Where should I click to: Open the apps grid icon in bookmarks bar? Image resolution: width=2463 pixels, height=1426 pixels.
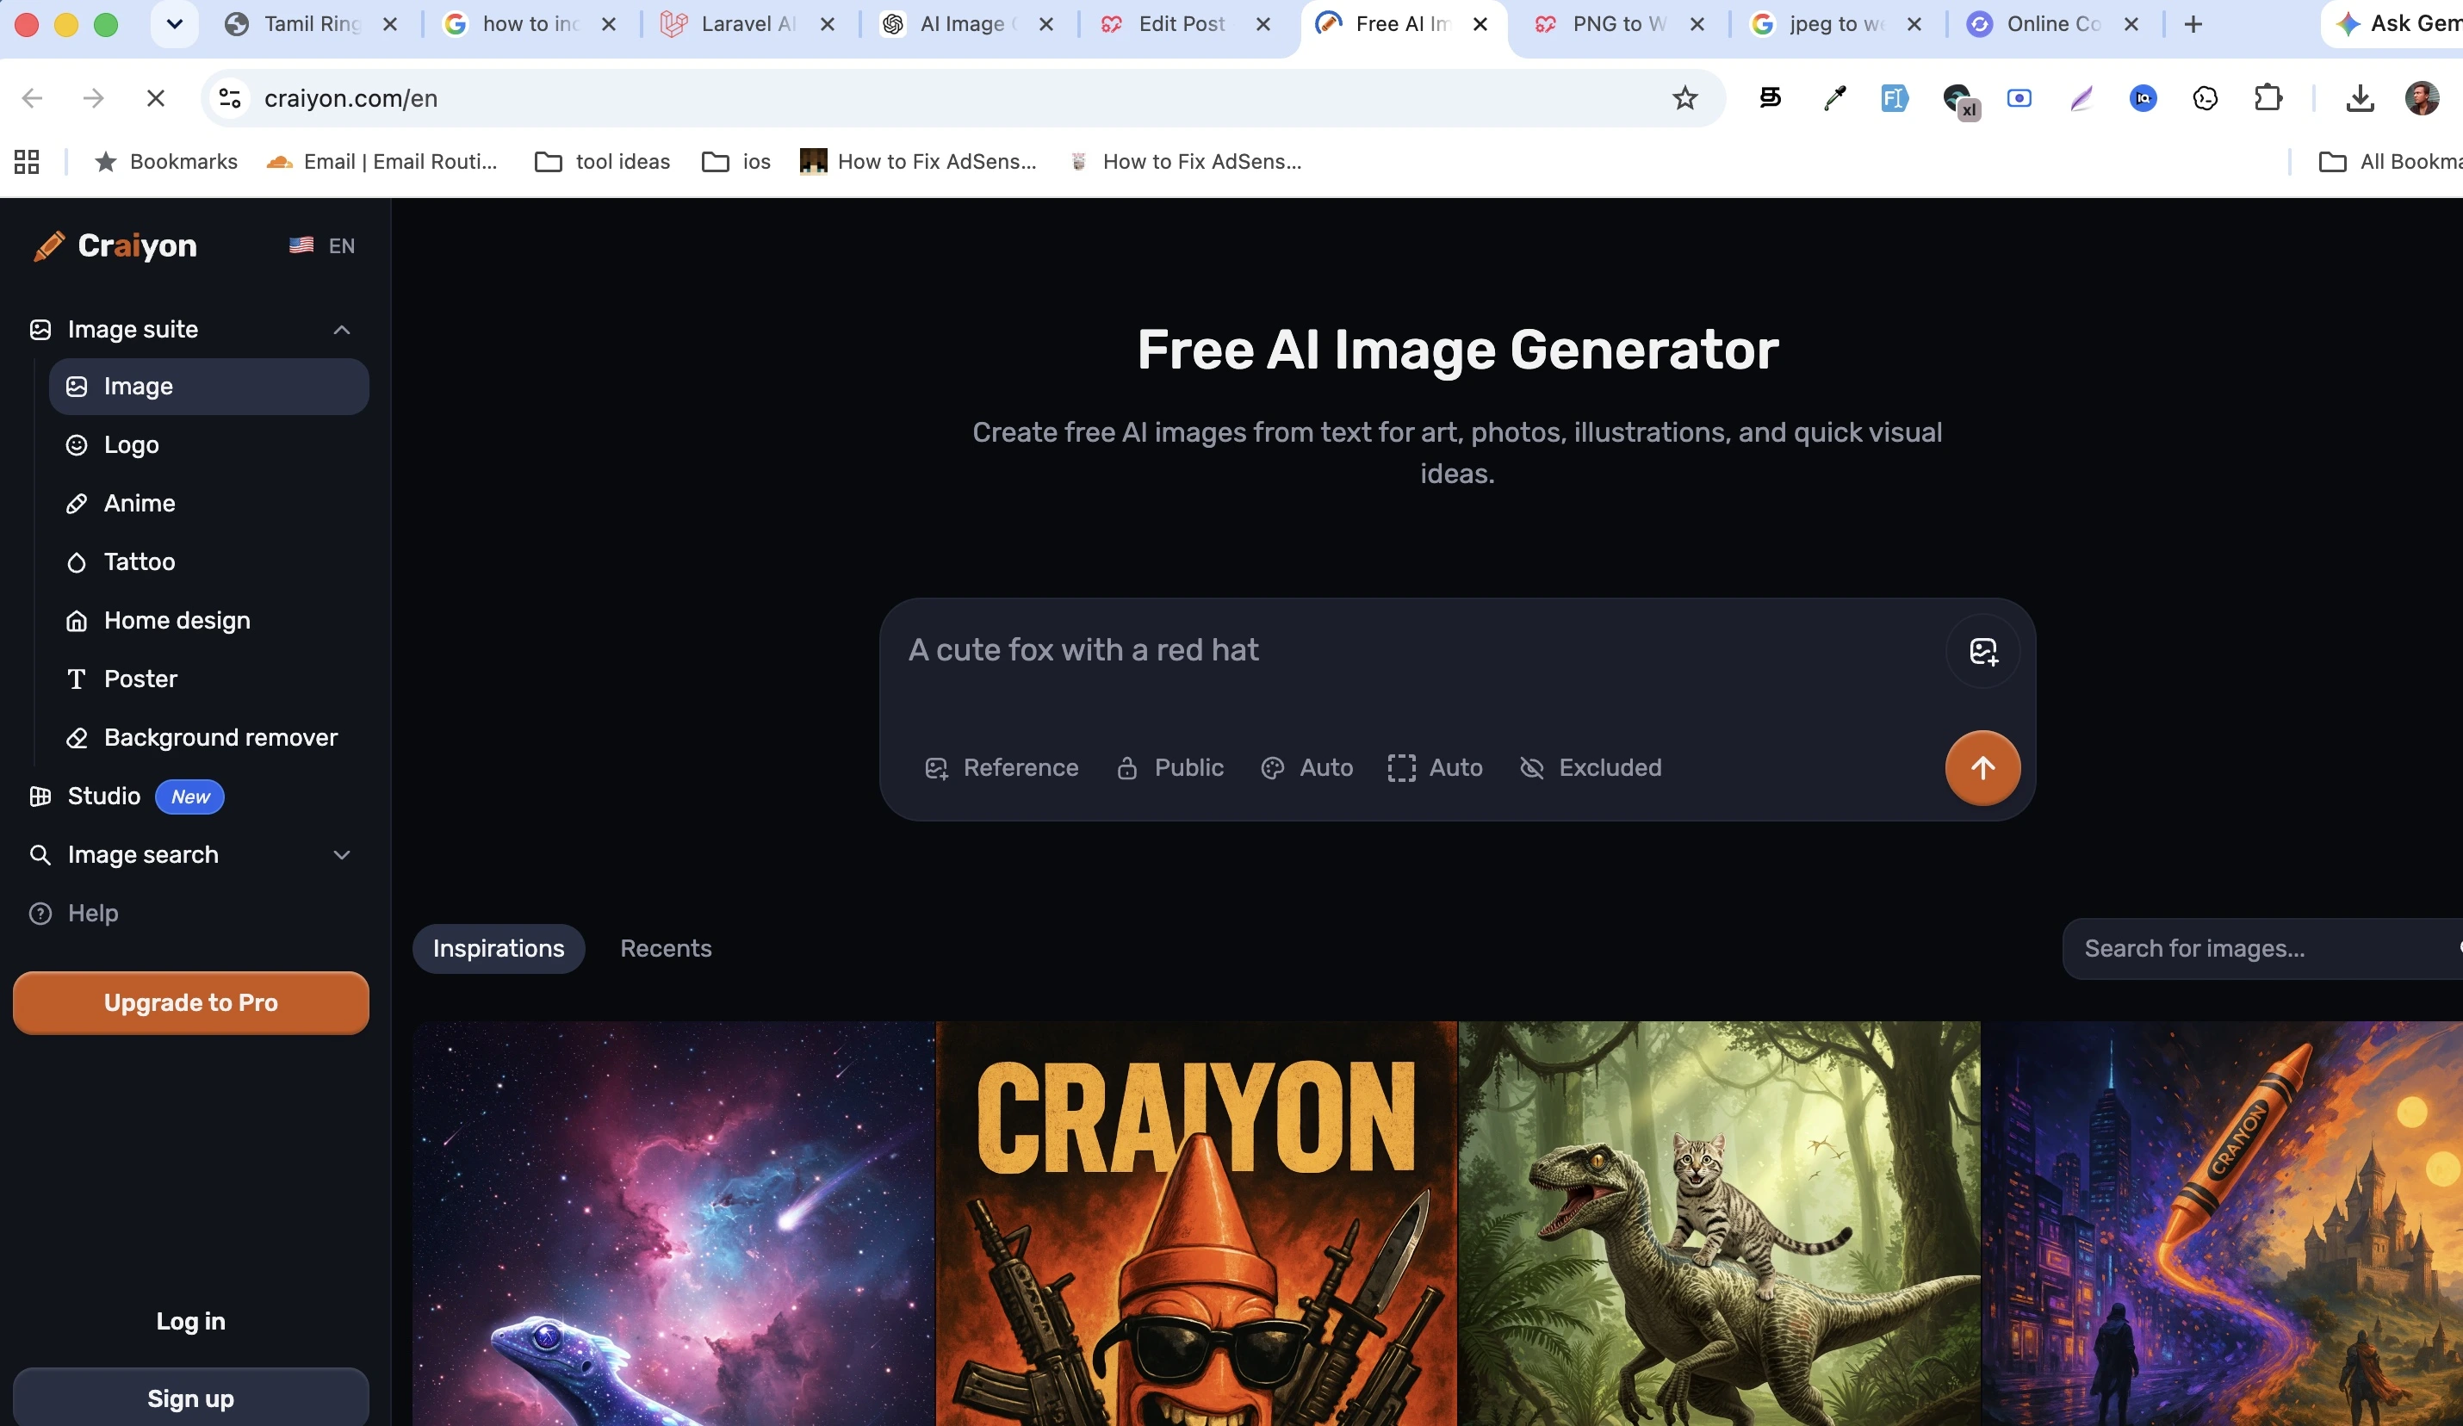point(27,161)
